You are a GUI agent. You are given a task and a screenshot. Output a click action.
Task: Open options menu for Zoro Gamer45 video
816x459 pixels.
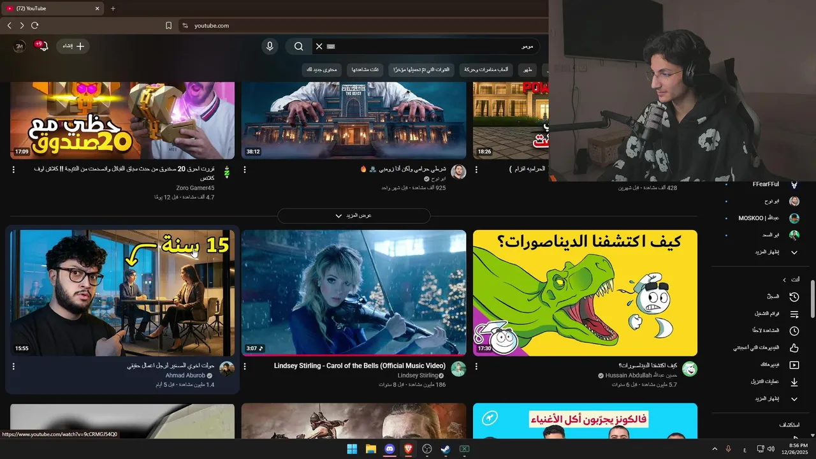(x=13, y=170)
